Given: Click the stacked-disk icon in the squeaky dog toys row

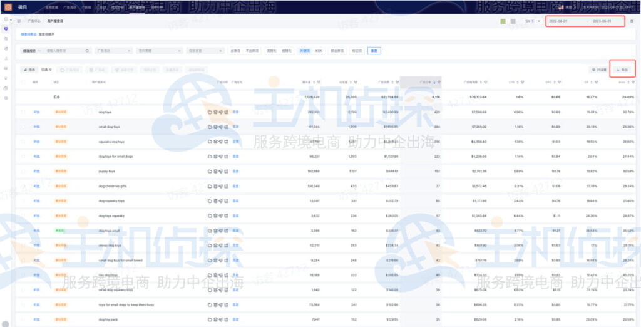Looking at the screenshot, I should click(x=215, y=142).
